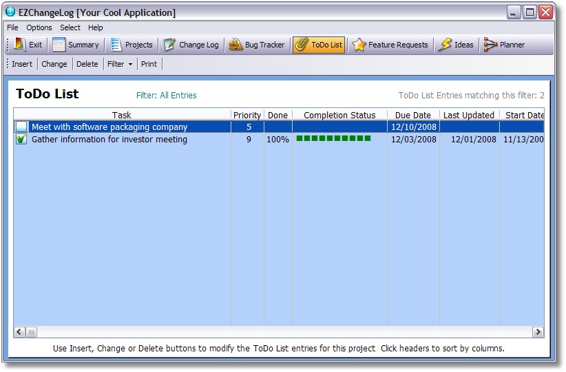The width and height of the screenshot is (566, 372).
Task: Click the Delete button
Action: (87, 64)
